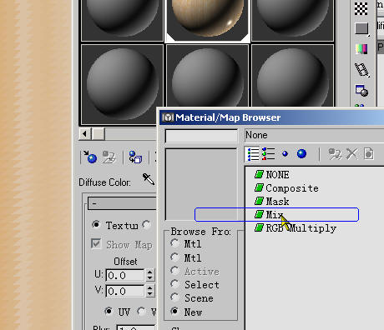Image resolution: width=384 pixels, height=330 pixels.
Task: Click the Video Color Check icon
Action: [361, 49]
